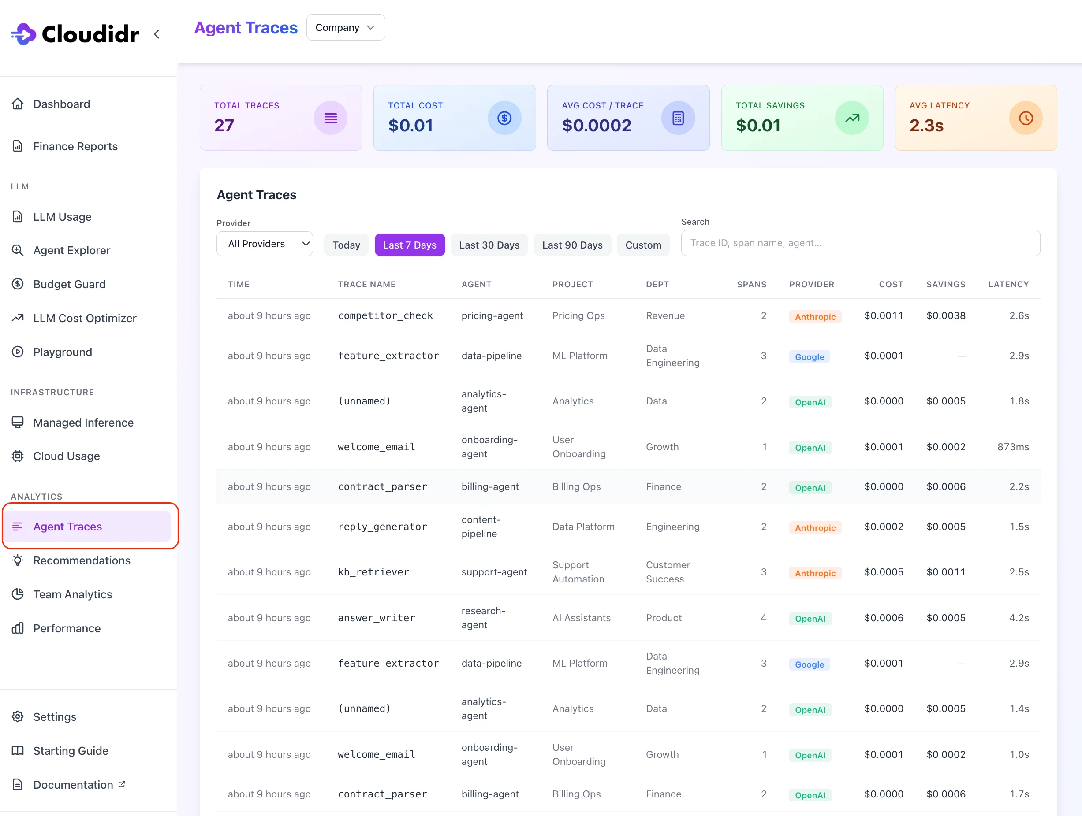Click the Avg Latency clock icon
Viewport: 1082px width, 816px height.
(1026, 118)
